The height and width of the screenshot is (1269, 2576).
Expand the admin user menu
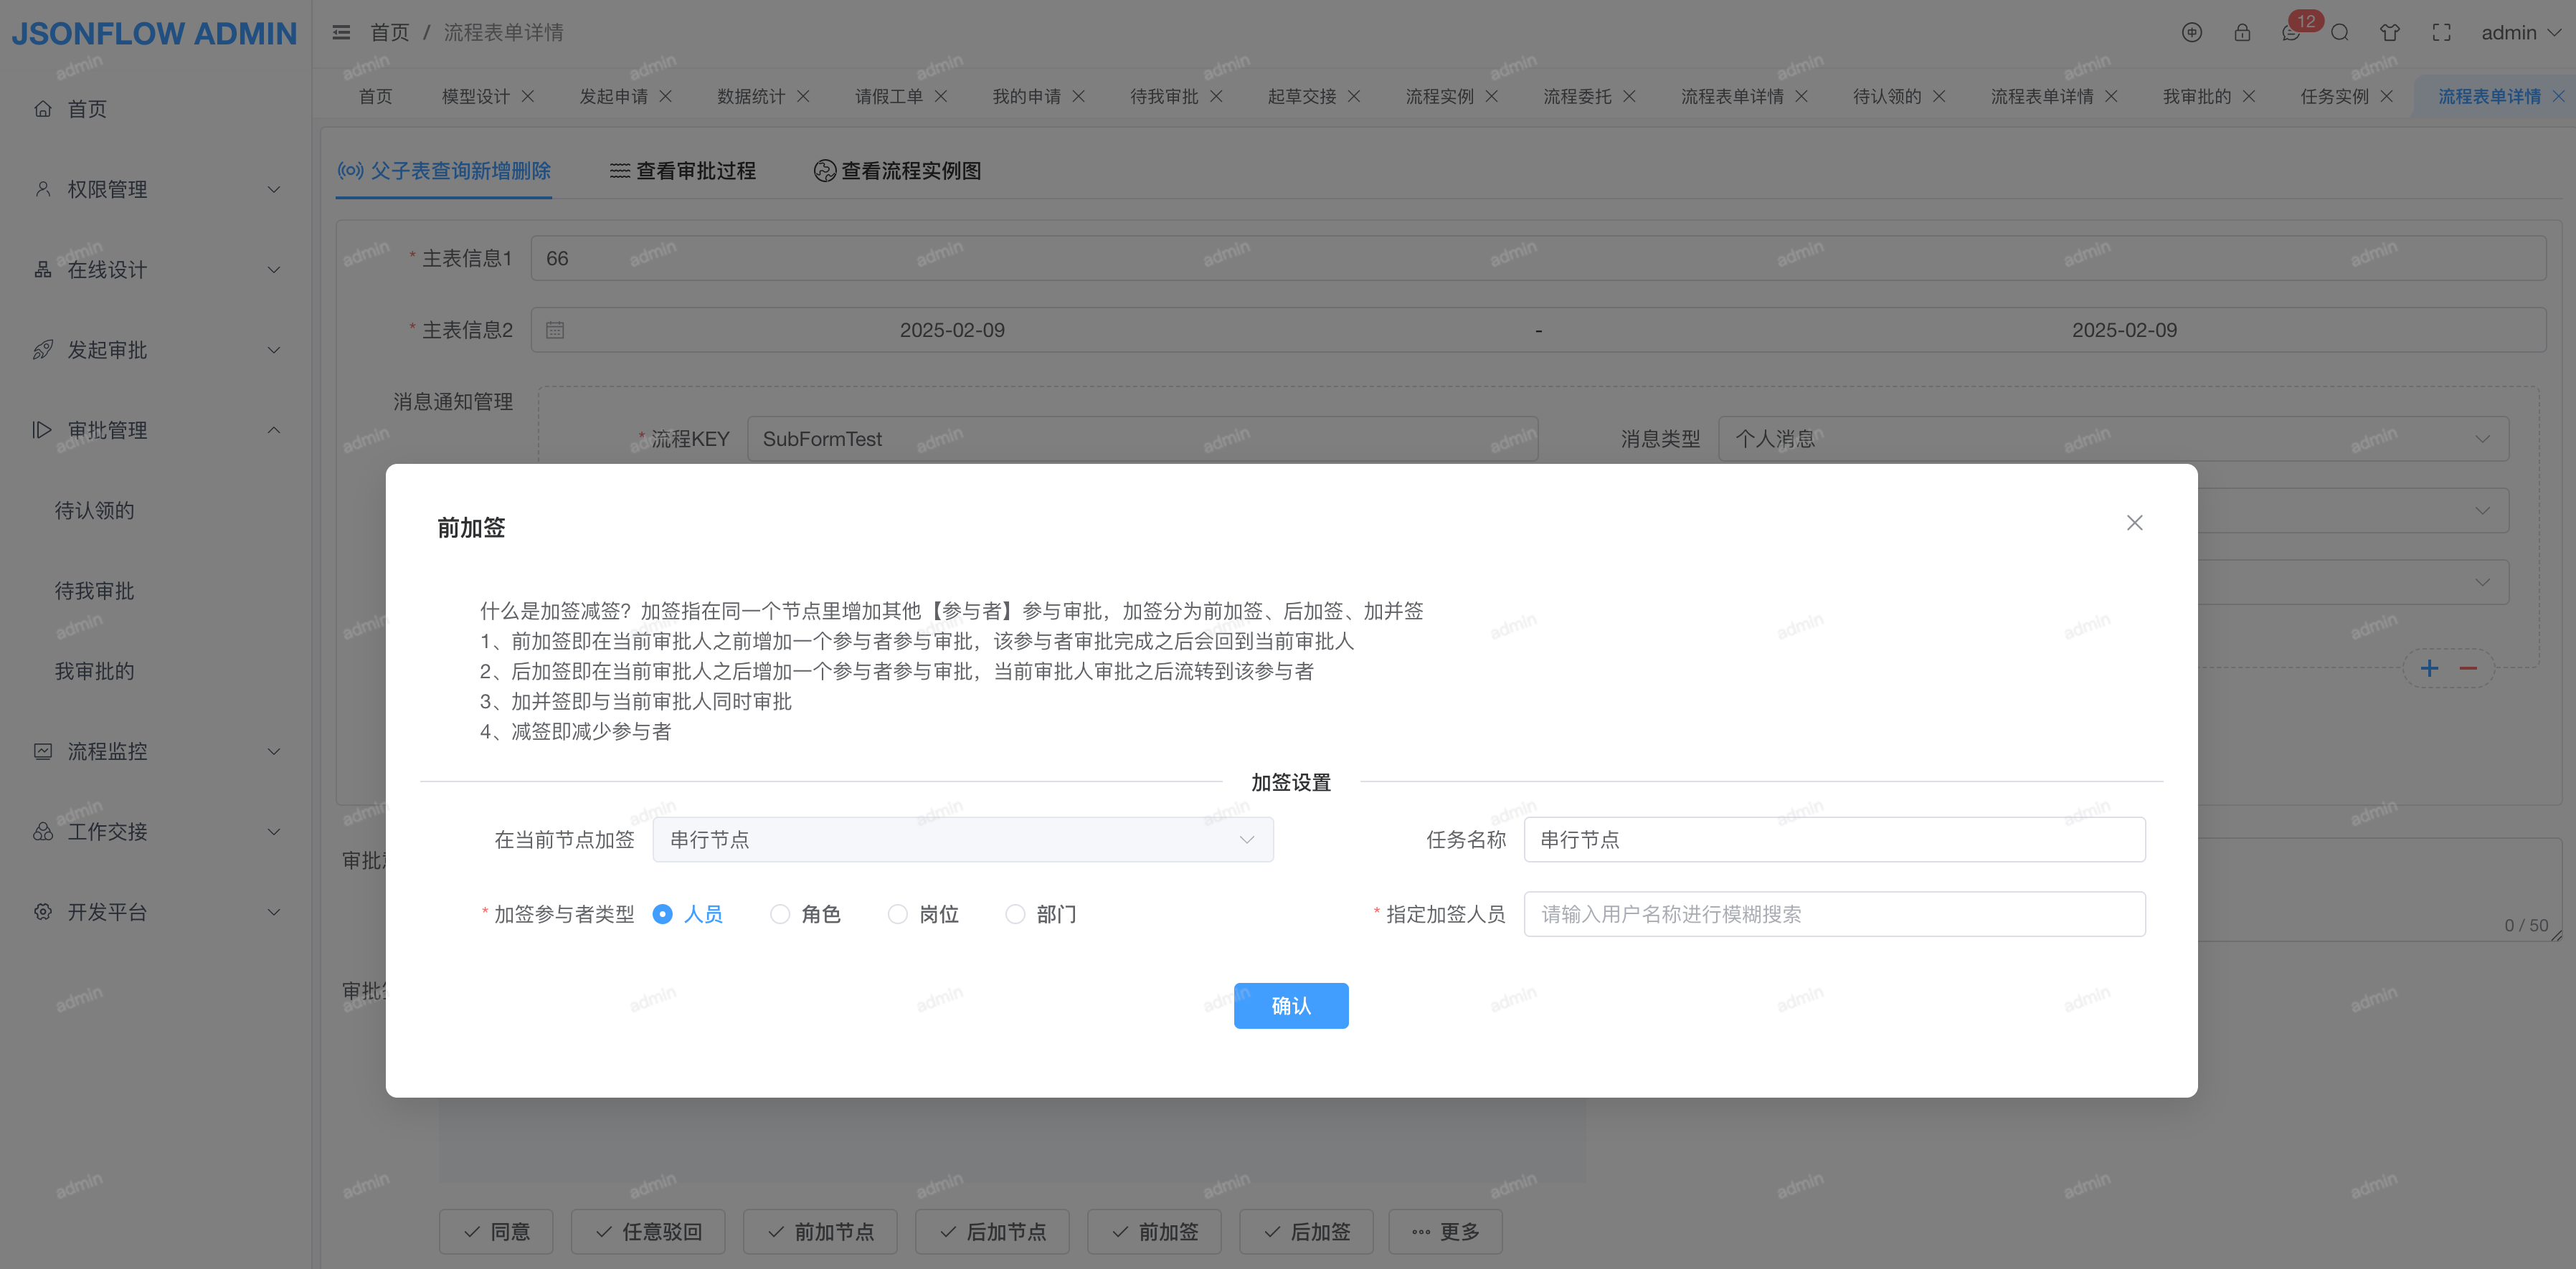(x=2520, y=33)
